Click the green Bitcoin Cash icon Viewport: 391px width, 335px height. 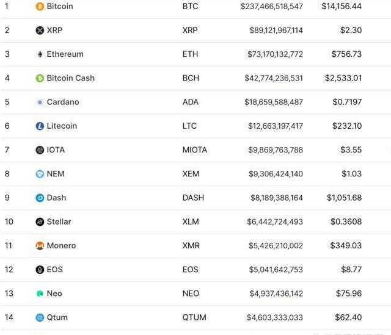(40, 78)
